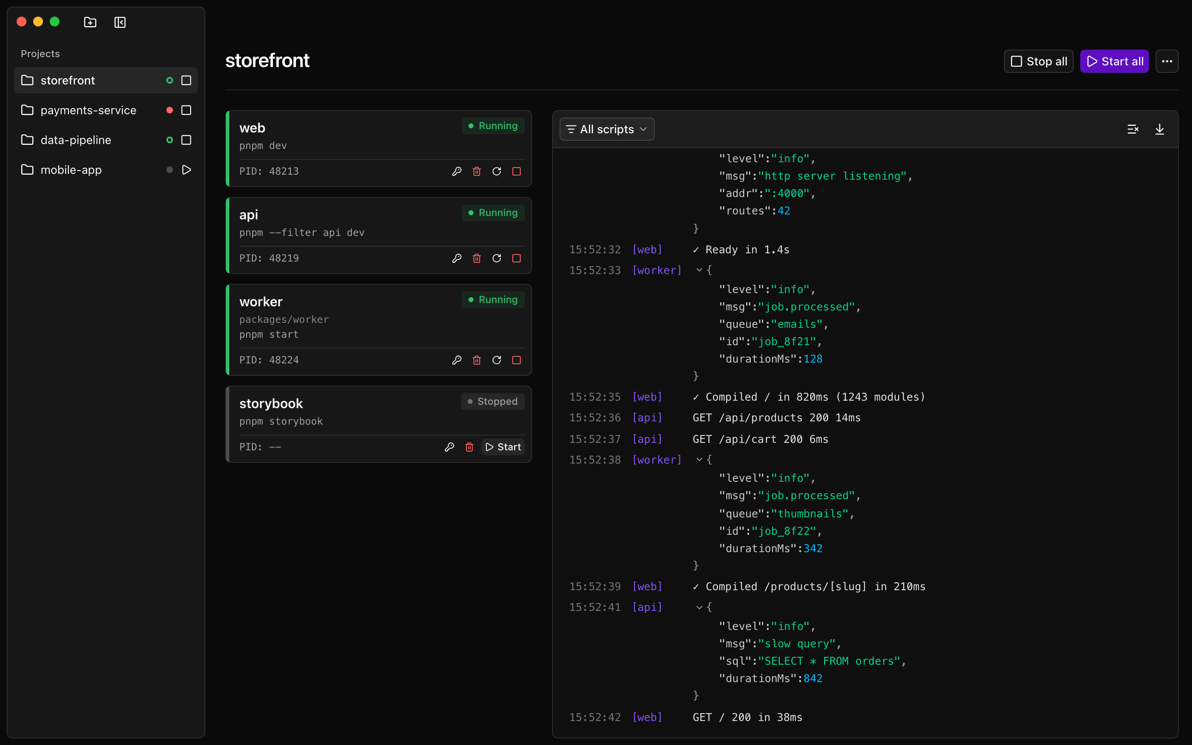Viewport: 1192px width, 745px height.
Task: Click the Stopped badge on storybook card
Action: pos(493,401)
